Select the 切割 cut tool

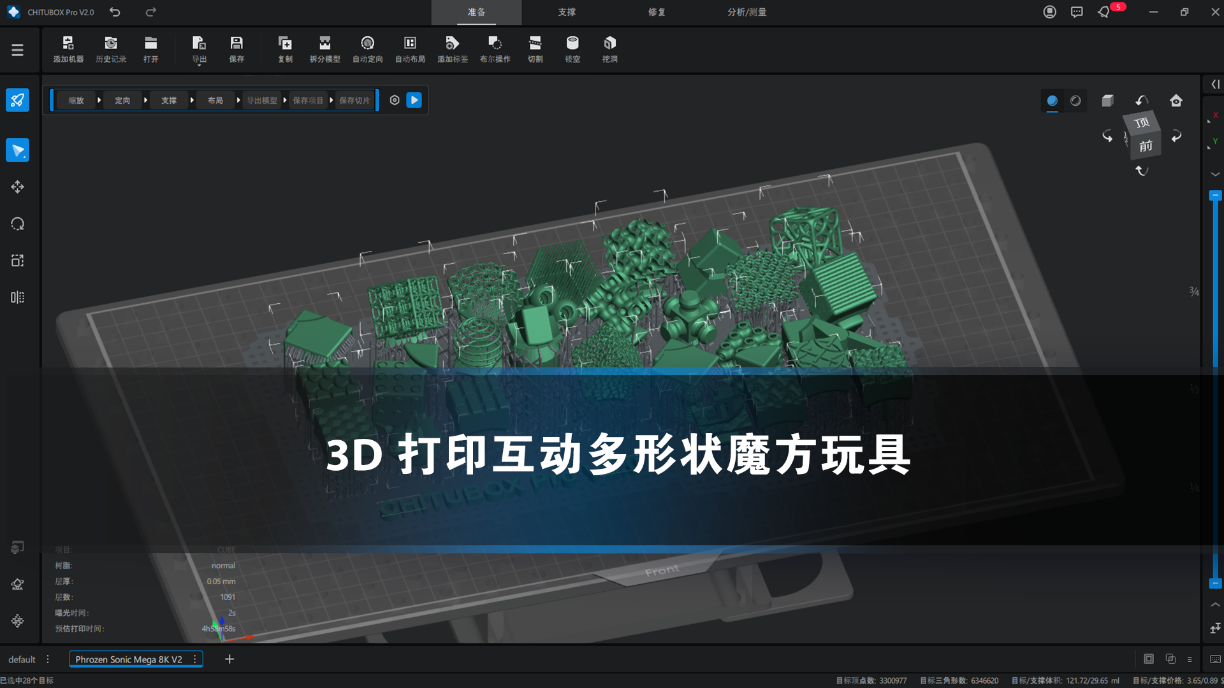click(x=535, y=49)
